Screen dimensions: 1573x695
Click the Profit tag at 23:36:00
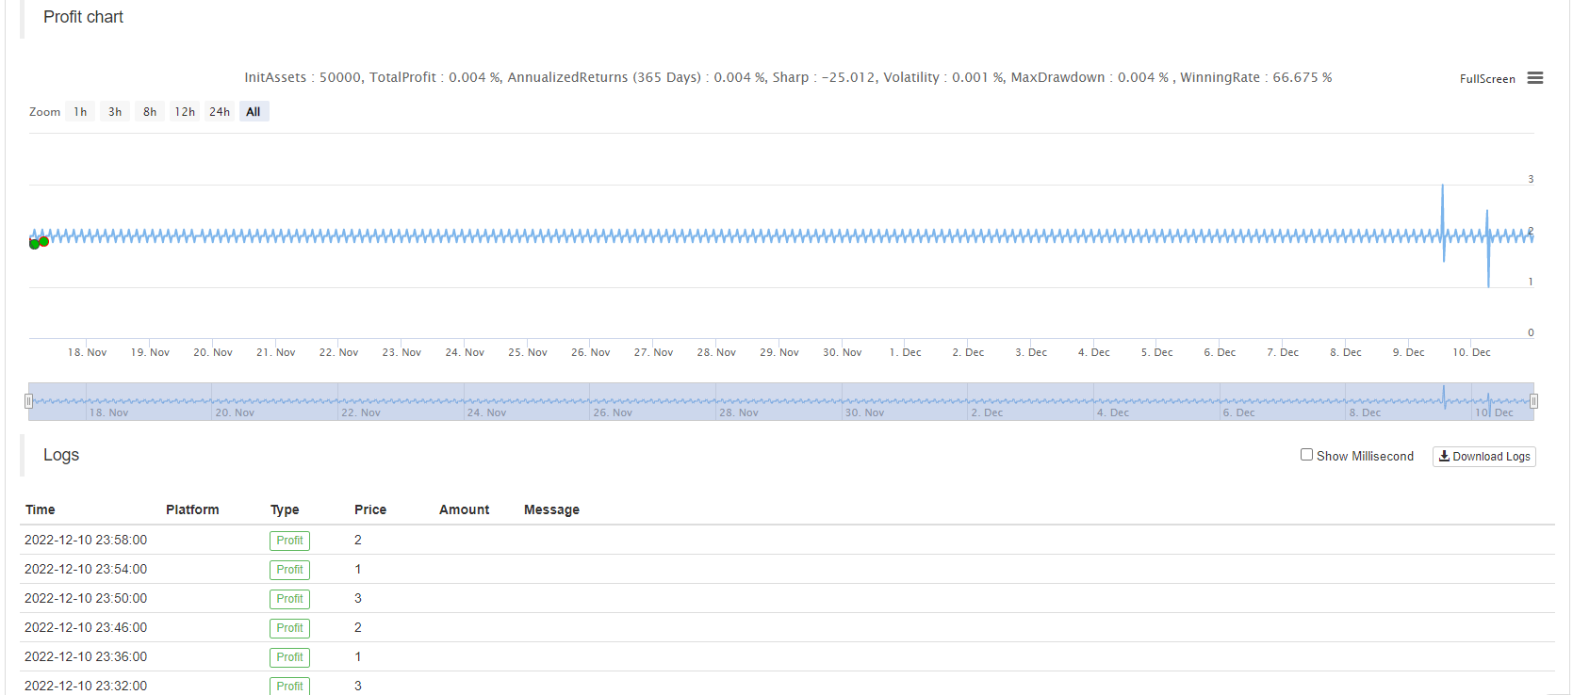click(x=289, y=657)
